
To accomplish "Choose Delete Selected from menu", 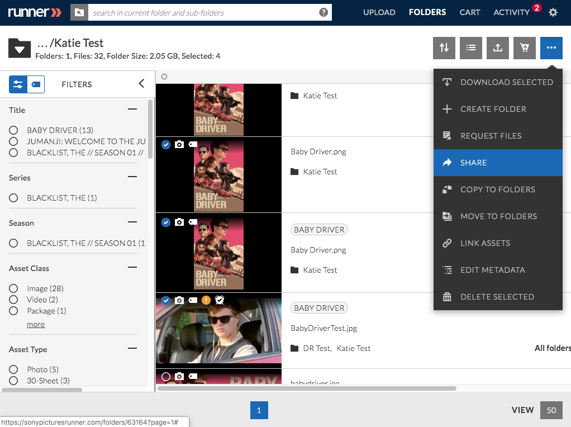I will (x=498, y=297).
